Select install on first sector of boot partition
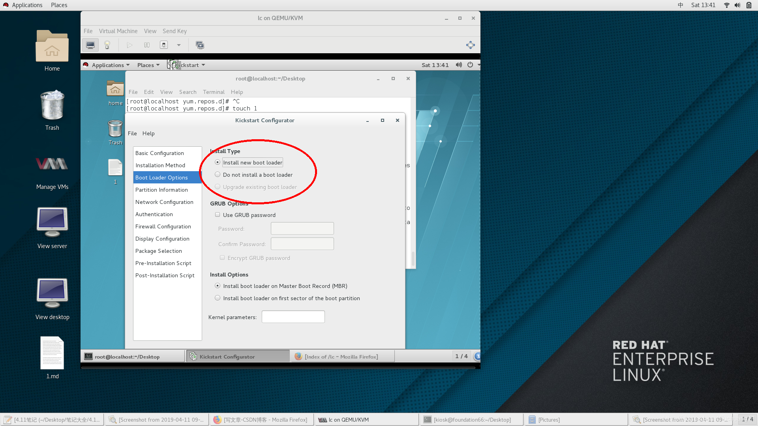 coord(218,298)
